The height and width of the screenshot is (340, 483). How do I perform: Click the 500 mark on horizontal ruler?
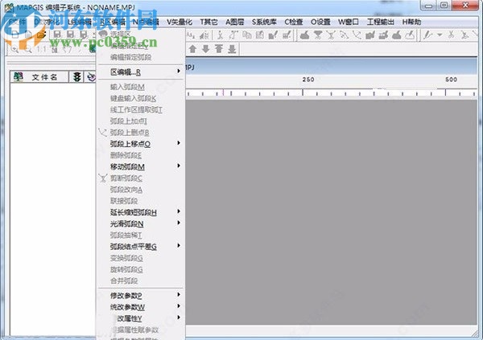tap(451, 80)
